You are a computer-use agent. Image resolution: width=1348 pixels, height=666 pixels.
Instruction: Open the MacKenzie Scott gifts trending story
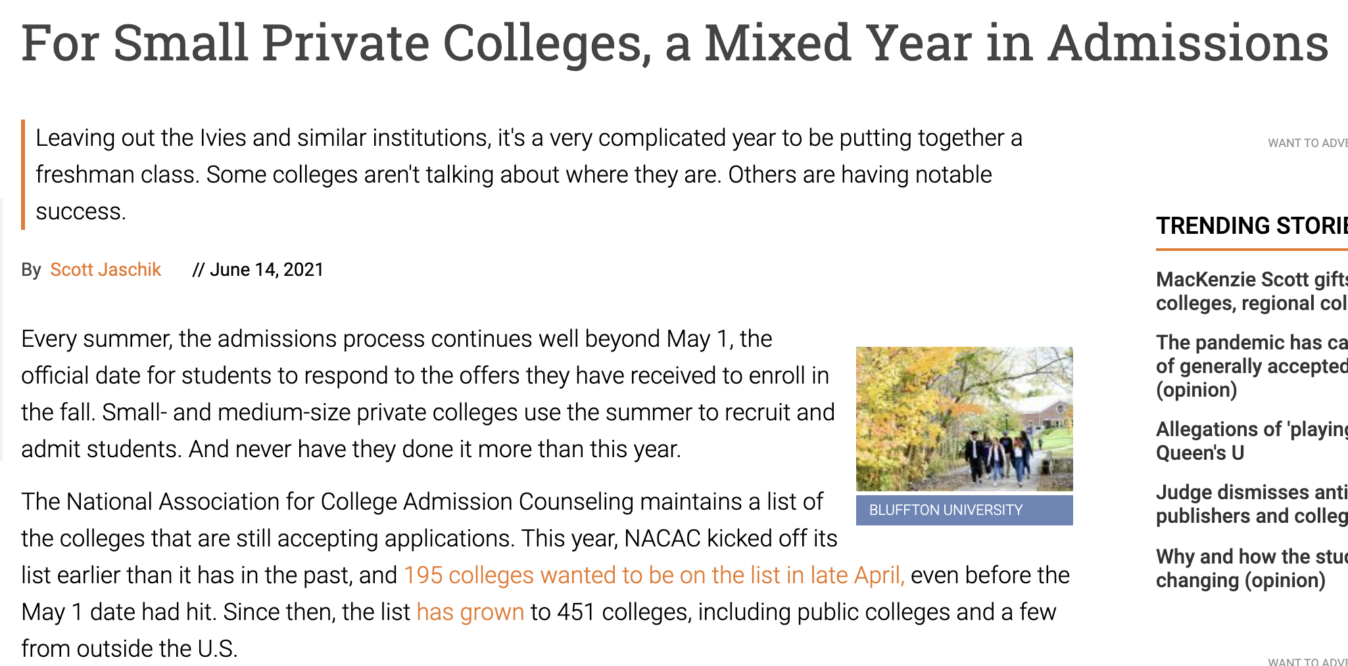(x=1251, y=292)
